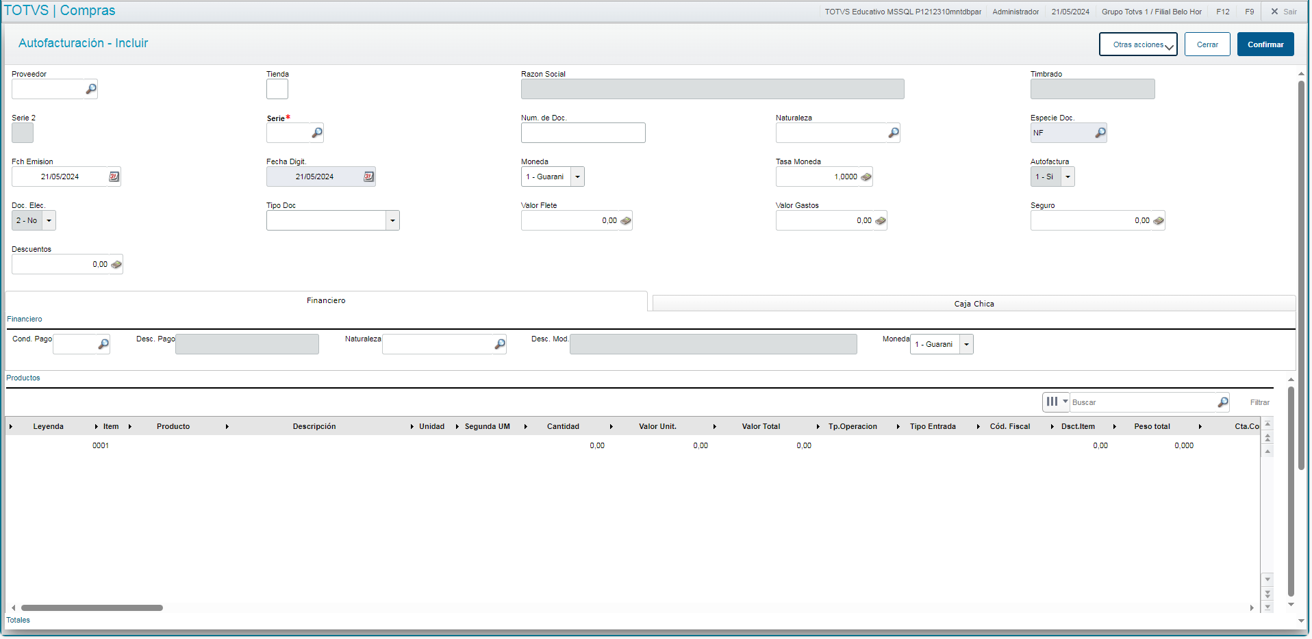1312x639 pixels.
Task: Click Naturaleza header lookup magnifier
Action: click(894, 133)
